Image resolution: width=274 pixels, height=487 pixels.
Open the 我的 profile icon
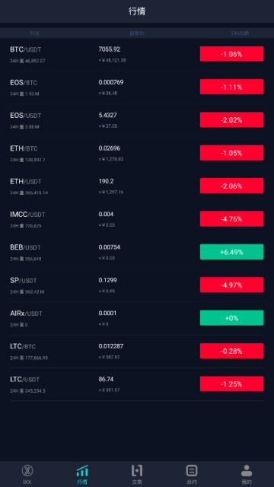click(247, 471)
